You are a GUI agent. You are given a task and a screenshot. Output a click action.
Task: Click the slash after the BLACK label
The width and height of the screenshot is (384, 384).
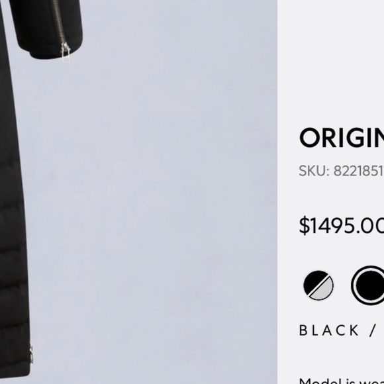coord(373,330)
